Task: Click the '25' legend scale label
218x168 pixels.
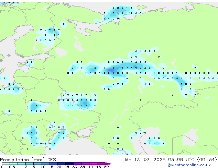Action: coord(67,167)
